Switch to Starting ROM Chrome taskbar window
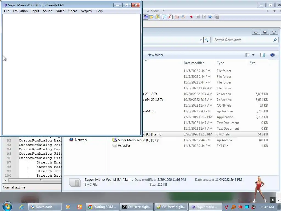Viewport: 281px width, 211px height. (x=103, y=207)
